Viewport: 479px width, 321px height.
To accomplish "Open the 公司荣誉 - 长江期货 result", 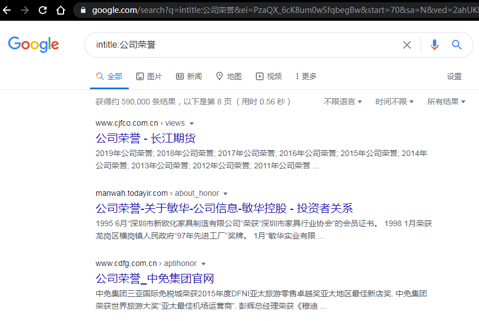I will pyautogui.click(x=146, y=138).
